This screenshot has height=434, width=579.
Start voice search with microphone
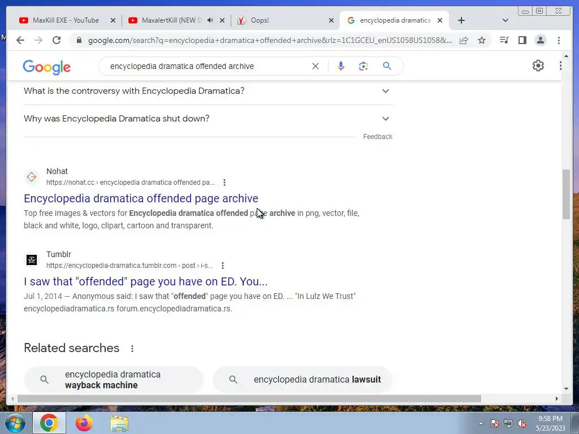[x=341, y=66]
